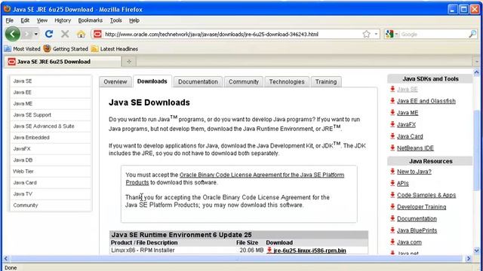The height and width of the screenshot is (271, 483).
Task: Open the Getting Started bookmark
Action: [66, 49]
